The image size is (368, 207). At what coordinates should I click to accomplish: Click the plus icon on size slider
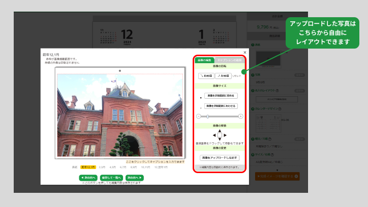[x=240, y=116]
